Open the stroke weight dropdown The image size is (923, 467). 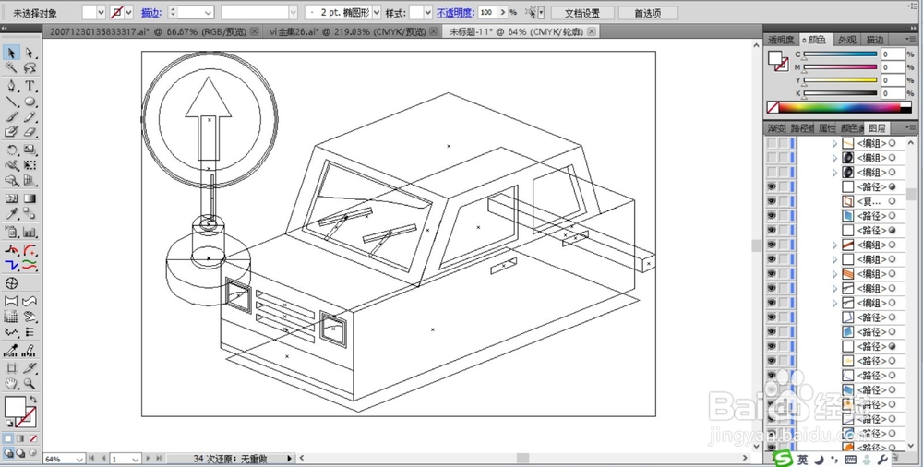tap(209, 12)
